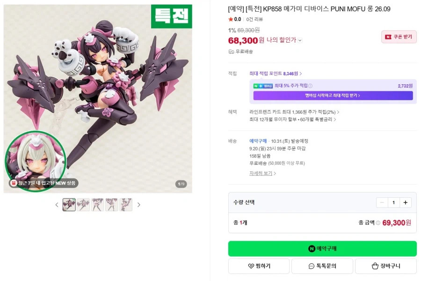Expand the 나의 할인가 dropdown
421x281 pixels.
[300, 40]
